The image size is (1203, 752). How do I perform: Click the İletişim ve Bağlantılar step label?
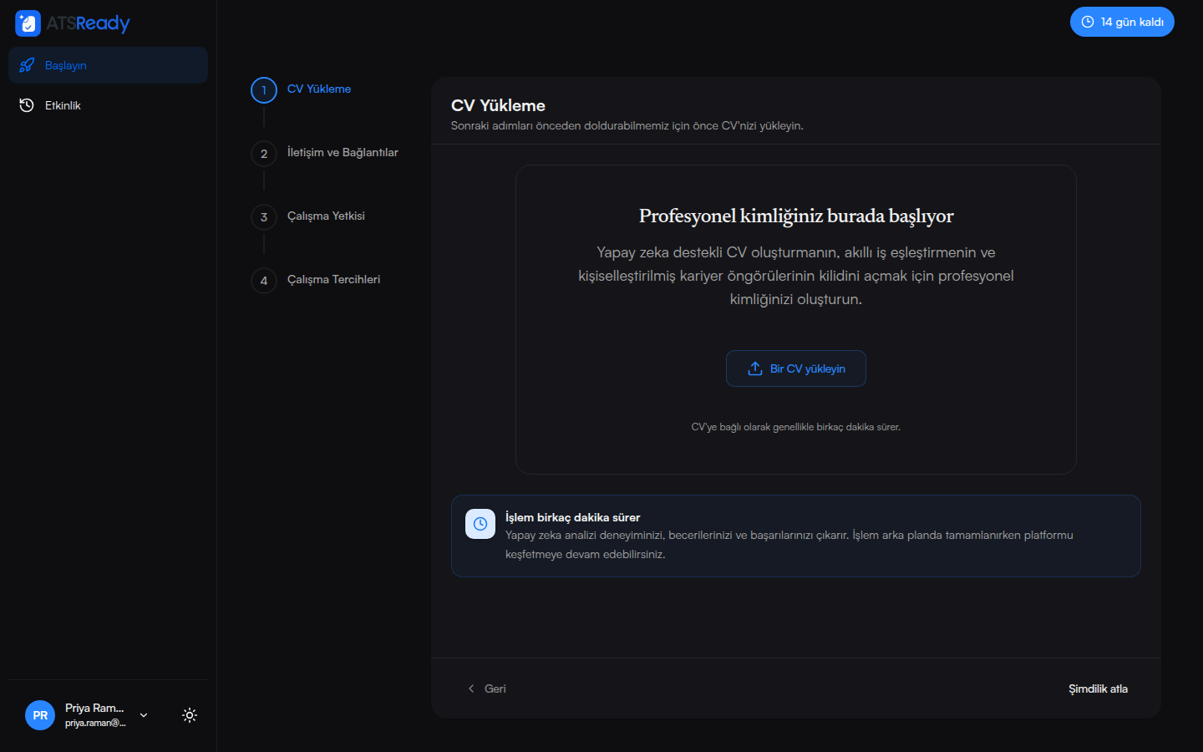pyautogui.click(x=343, y=153)
